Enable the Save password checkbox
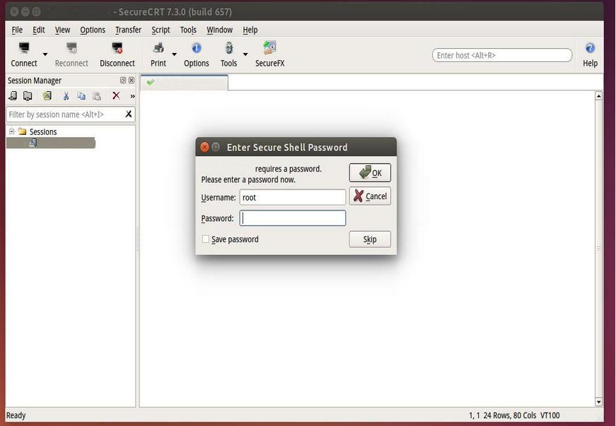This screenshot has width=616, height=426. [x=206, y=239]
